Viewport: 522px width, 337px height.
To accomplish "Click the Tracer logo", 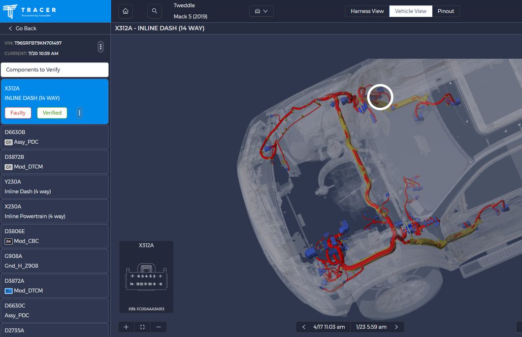I will click(x=30, y=11).
